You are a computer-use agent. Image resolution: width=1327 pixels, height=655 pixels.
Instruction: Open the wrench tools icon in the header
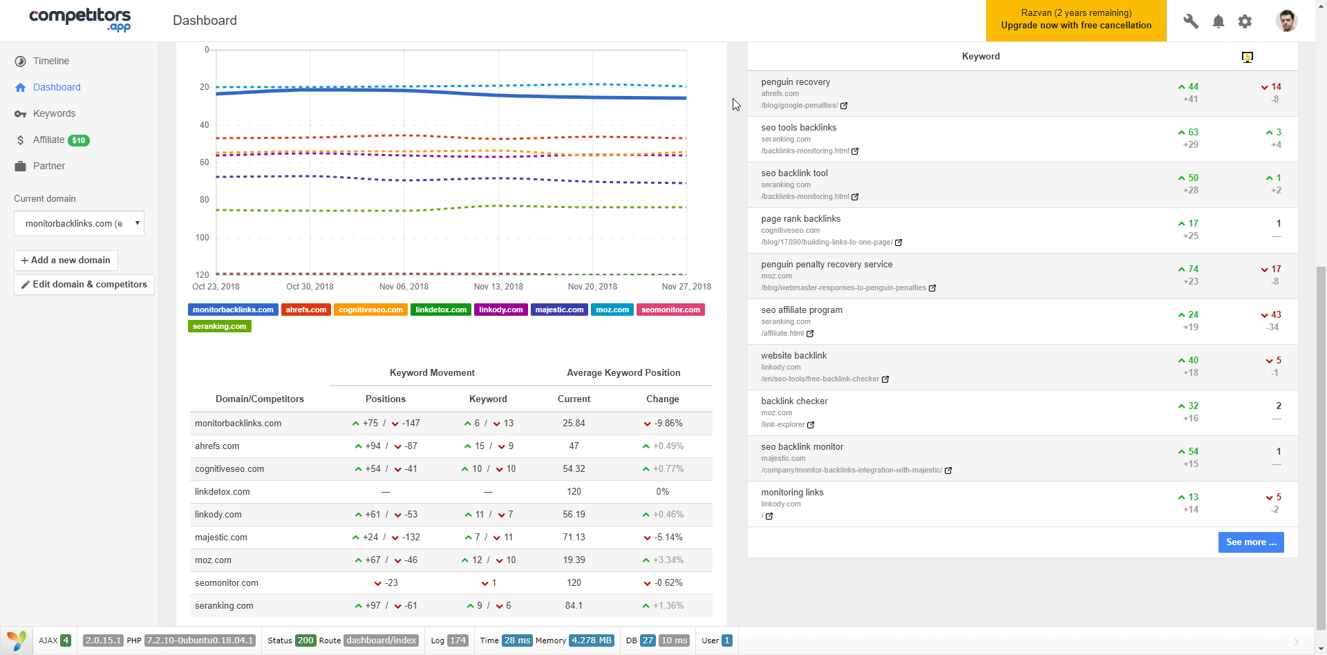tap(1190, 21)
